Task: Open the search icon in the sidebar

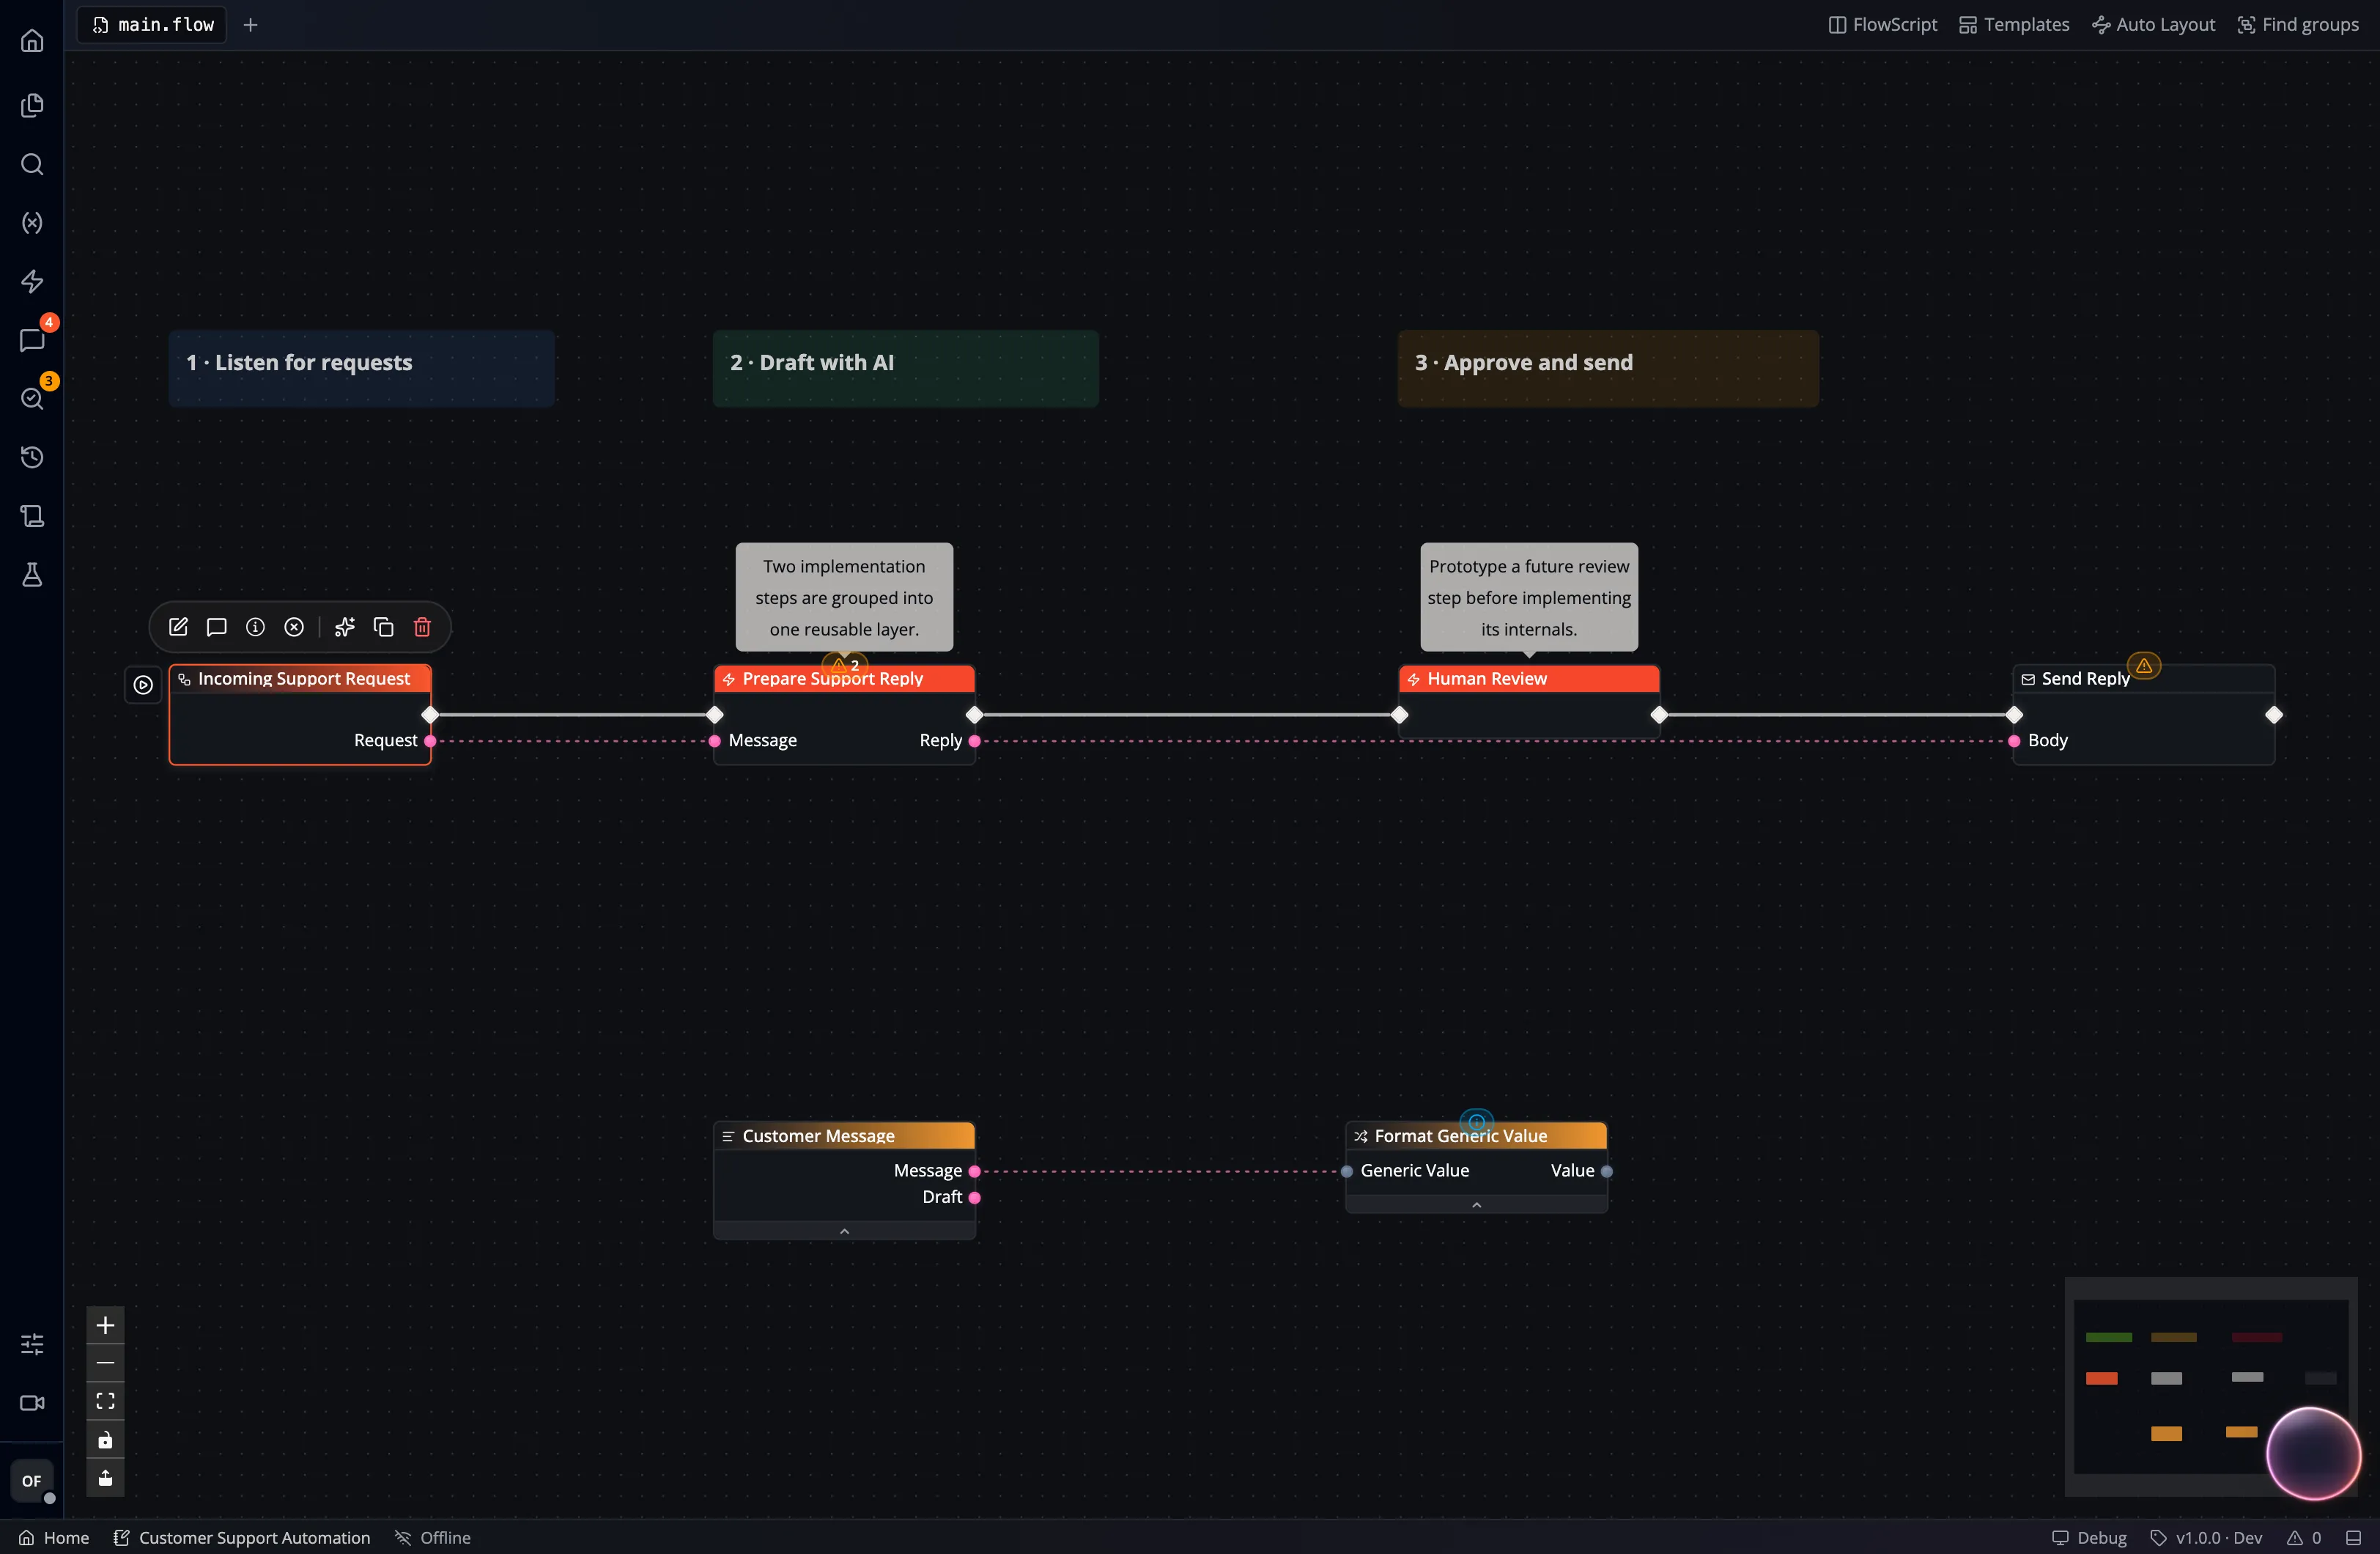Action: (x=32, y=164)
